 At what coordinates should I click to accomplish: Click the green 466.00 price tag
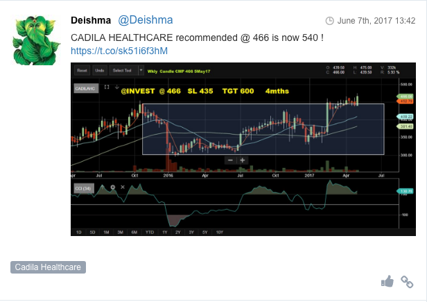point(406,97)
